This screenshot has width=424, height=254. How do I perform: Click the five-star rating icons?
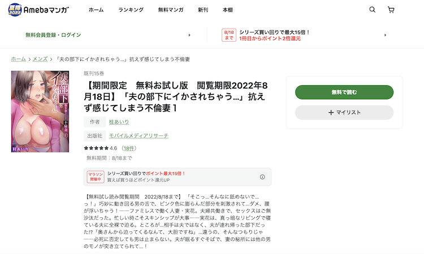[96, 148]
